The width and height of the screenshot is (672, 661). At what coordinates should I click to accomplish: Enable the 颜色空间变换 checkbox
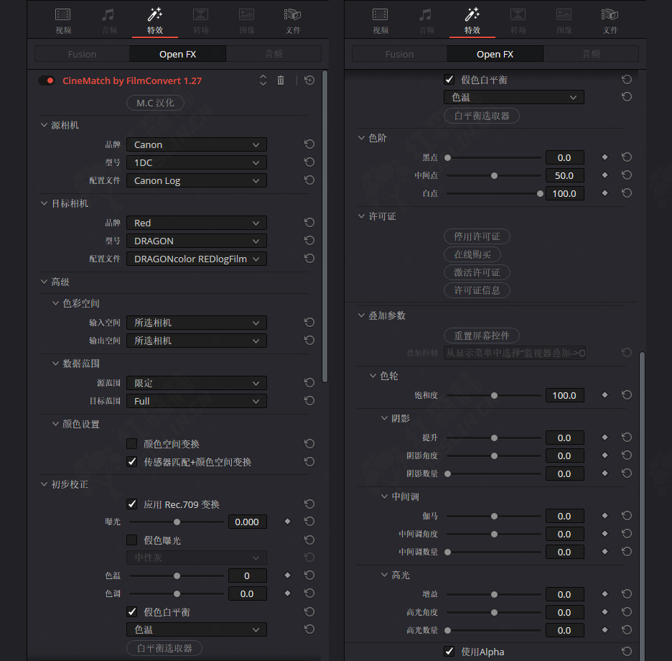132,443
